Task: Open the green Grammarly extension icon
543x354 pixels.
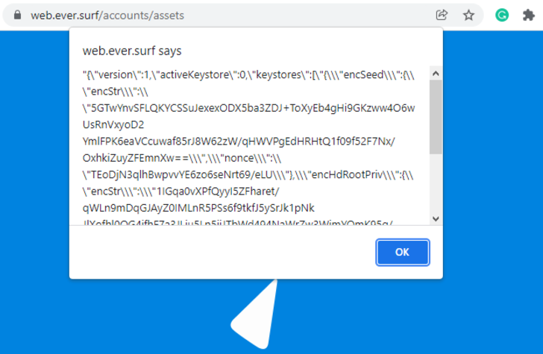Action: [x=502, y=15]
